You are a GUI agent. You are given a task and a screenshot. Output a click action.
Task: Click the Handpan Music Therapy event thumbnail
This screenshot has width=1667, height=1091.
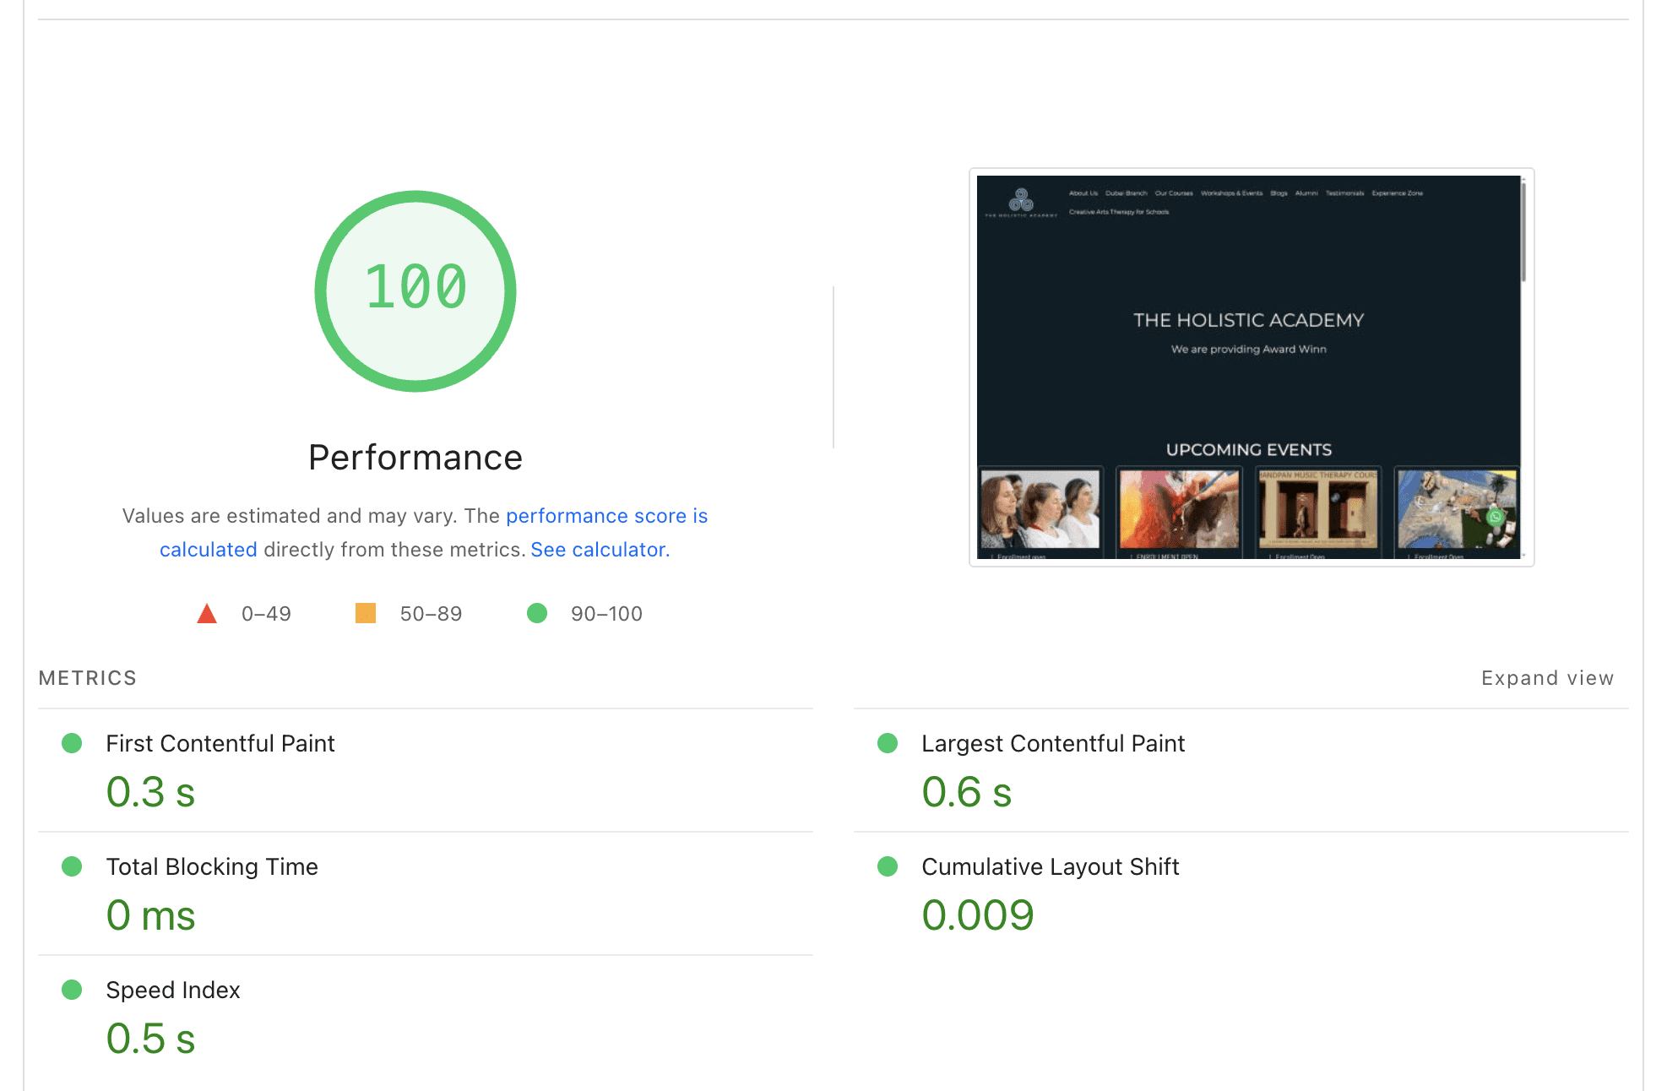pos(1317,511)
